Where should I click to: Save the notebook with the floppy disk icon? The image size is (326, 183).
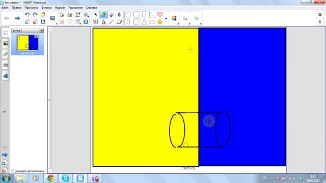43,22
